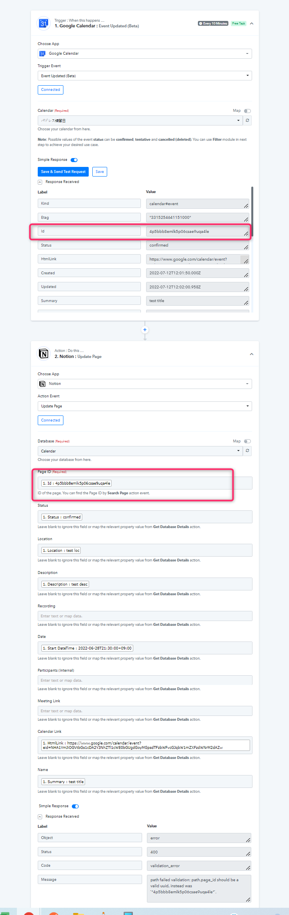
Task: Add a step with the plus icon
Action: coord(145,330)
